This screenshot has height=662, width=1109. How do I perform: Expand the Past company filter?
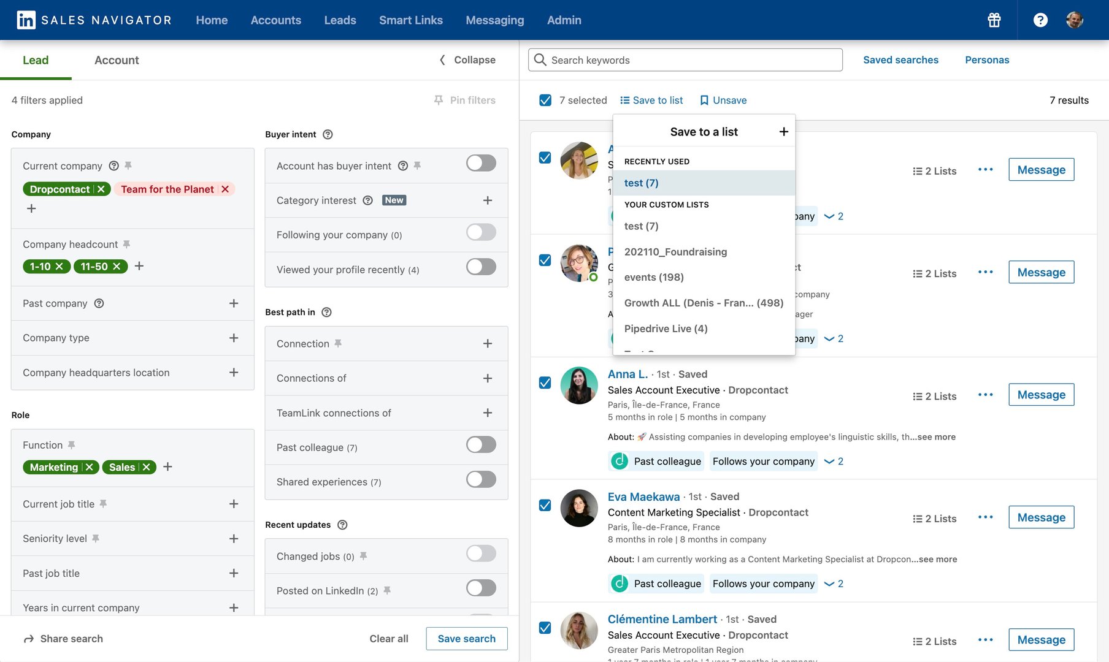(x=234, y=303)
